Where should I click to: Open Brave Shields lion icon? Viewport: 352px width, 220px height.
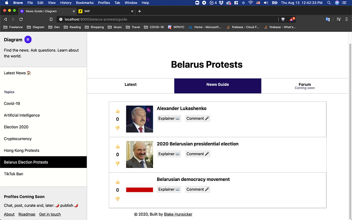pos(283,19)
